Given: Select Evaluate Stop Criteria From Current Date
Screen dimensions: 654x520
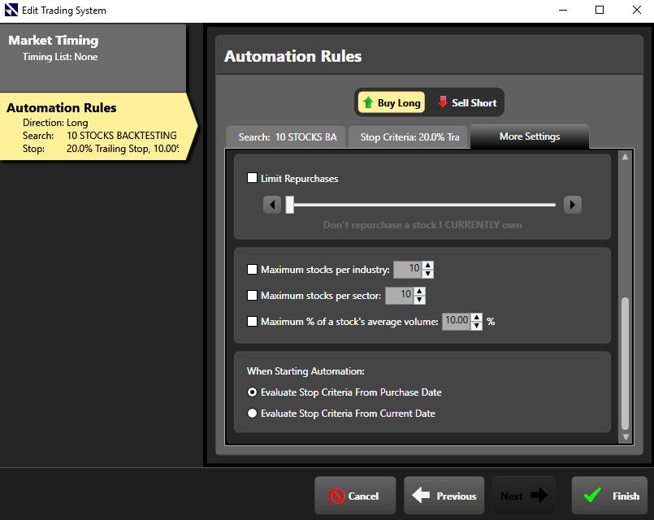Looking at the screenshot, I should [x=252, y=414].
